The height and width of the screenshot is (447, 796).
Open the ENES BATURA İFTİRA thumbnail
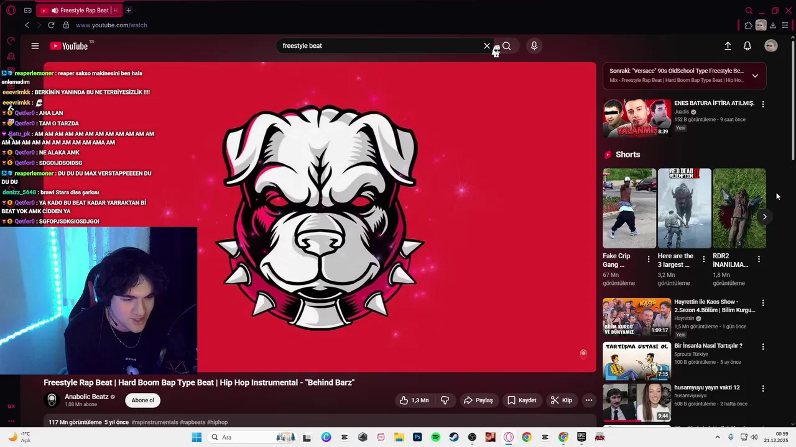(637, 119)
